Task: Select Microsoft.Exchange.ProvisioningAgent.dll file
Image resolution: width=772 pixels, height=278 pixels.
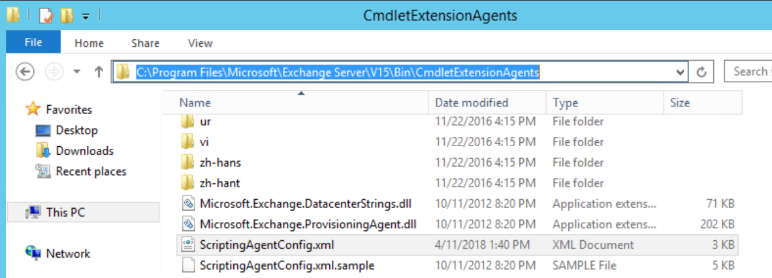Action: [298, 224]
